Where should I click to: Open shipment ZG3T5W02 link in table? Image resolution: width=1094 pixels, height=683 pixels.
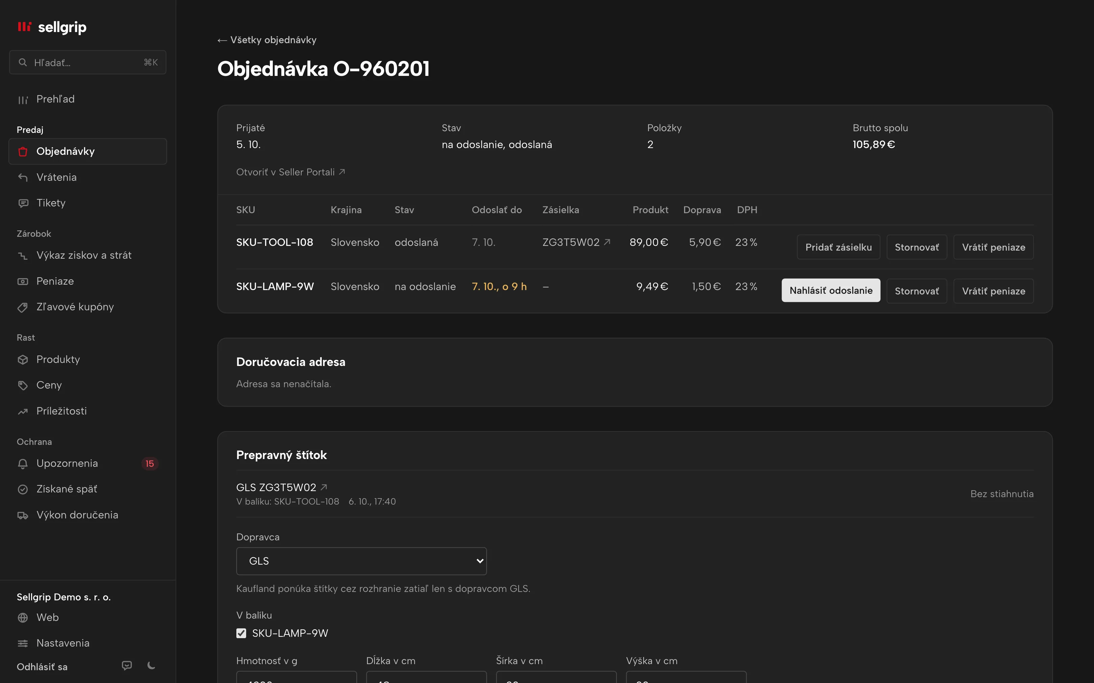click(576, 243)
